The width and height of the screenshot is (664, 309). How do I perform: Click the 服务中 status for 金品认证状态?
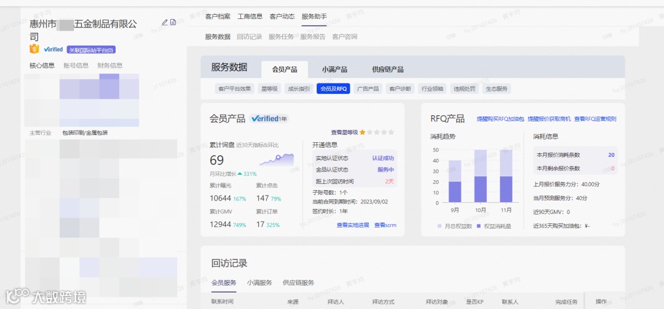pos(385,170)
